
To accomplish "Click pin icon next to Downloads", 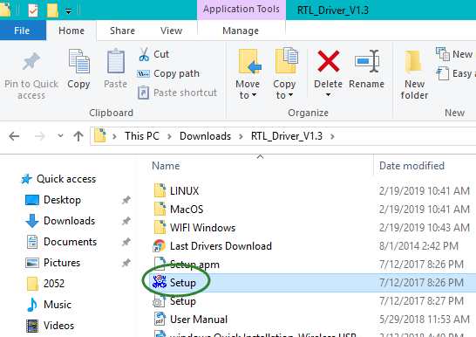I will pos(126,221).
